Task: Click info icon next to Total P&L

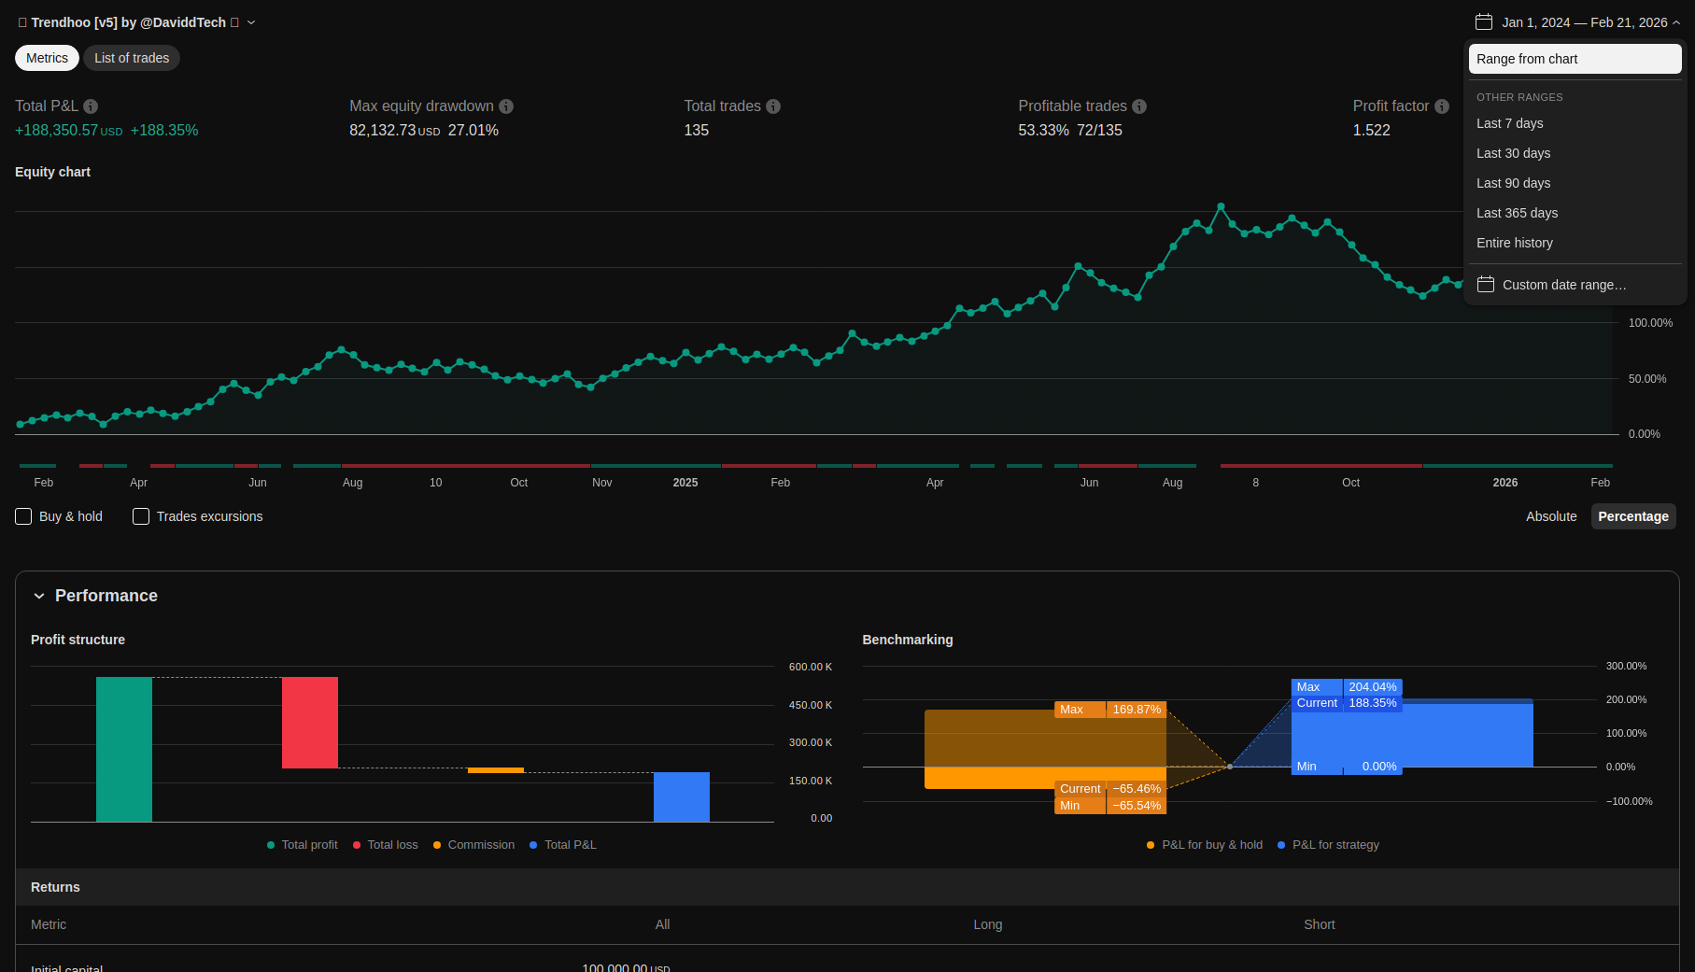Action: 91,106
